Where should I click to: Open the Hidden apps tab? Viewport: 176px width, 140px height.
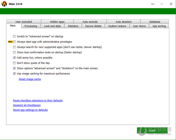point(57,22)
